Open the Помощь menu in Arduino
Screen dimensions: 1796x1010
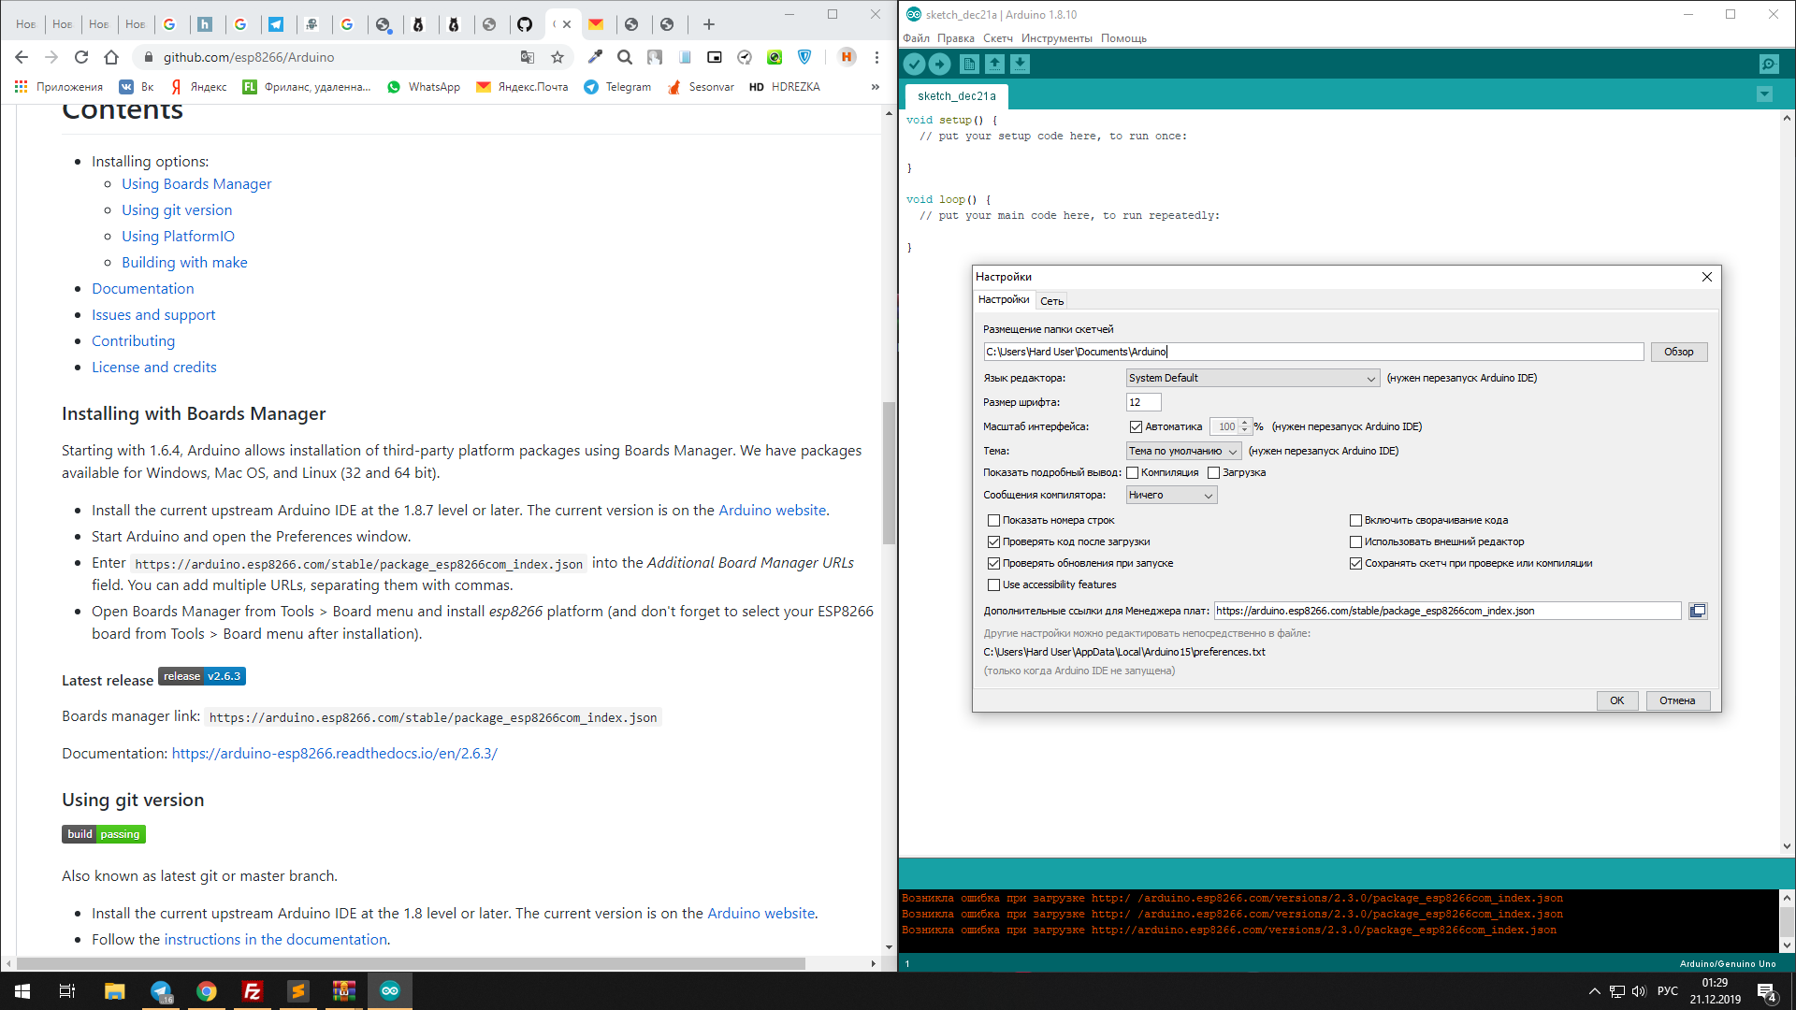(1123, 38)
